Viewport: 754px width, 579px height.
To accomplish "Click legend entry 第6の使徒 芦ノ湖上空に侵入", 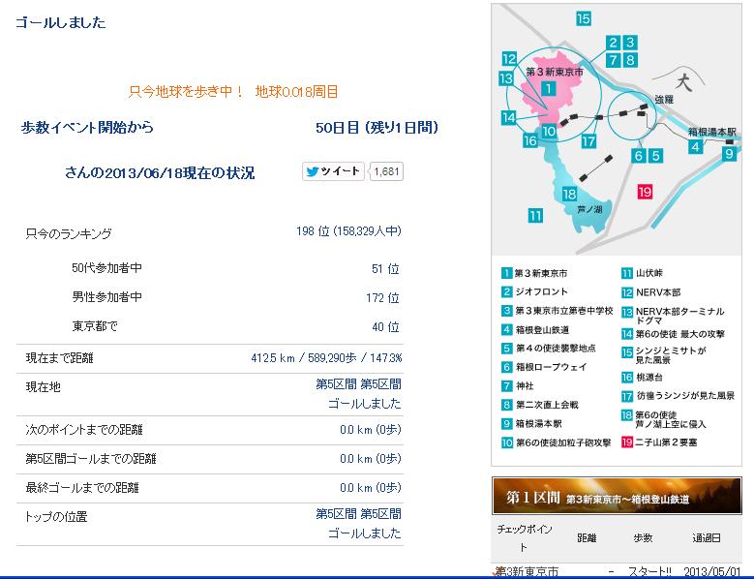I will click(664, 419).
